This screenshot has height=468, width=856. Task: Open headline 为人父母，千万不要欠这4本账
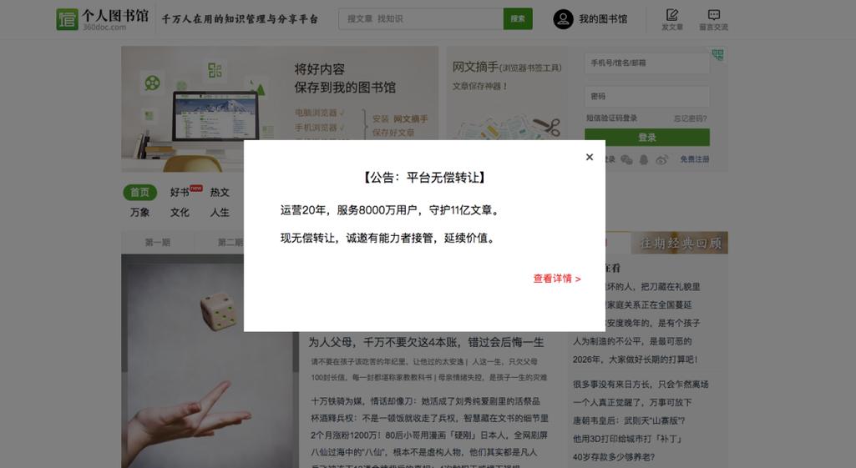(x=427, y=343)
